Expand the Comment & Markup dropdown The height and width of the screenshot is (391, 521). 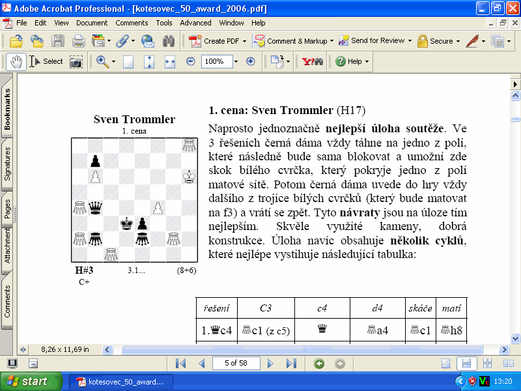331,41
